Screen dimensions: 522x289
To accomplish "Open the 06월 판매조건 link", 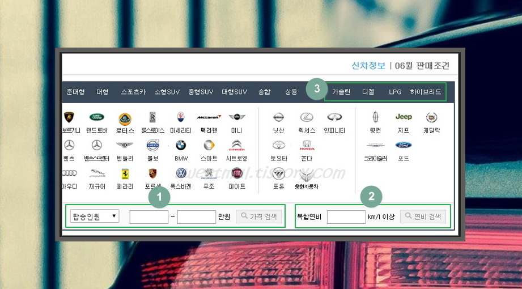I will coord(422,66).
